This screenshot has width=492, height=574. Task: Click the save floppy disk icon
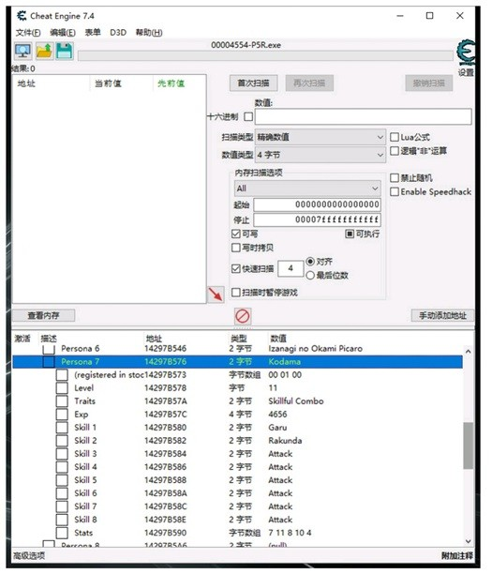click(65, 51)
